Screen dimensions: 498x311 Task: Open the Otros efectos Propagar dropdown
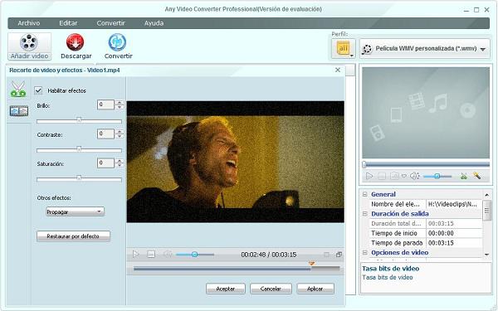point(75,211)
